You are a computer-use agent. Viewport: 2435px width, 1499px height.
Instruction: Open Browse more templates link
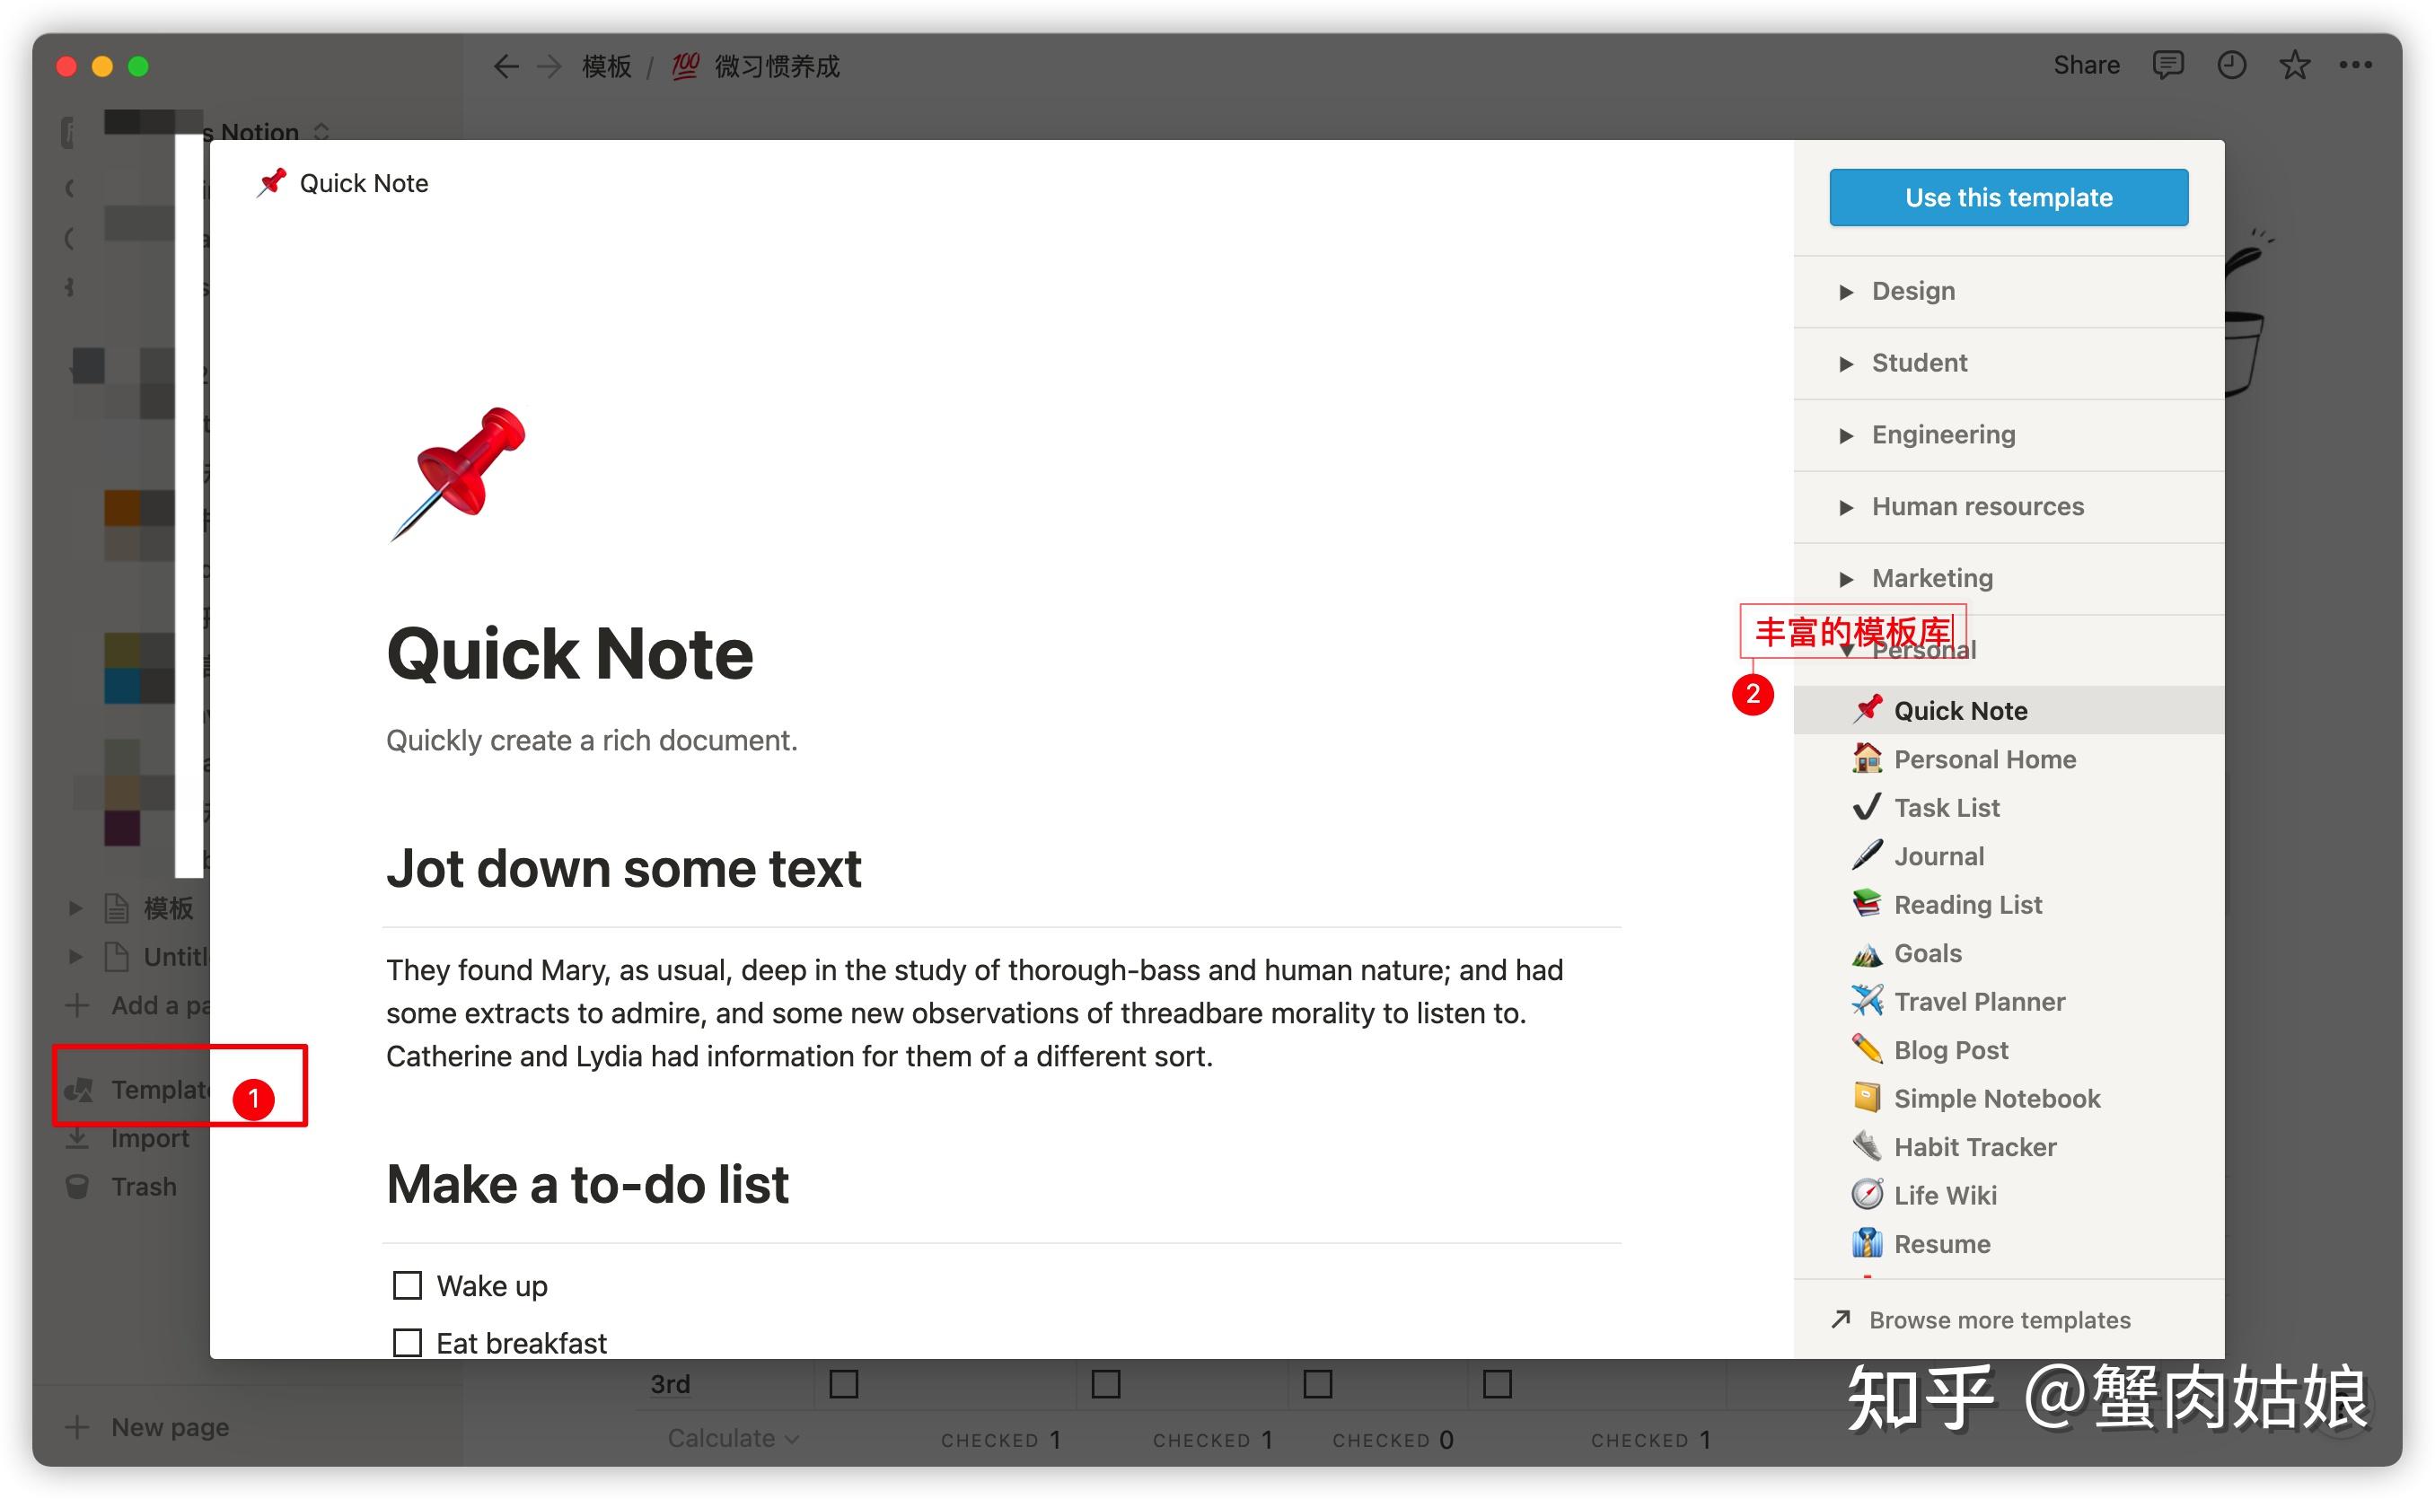pyautogui.click(x=1999, y=1320)
